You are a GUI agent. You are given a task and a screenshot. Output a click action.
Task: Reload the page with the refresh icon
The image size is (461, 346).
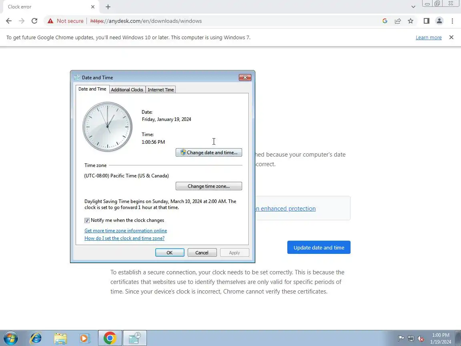[x=34, y=21]
